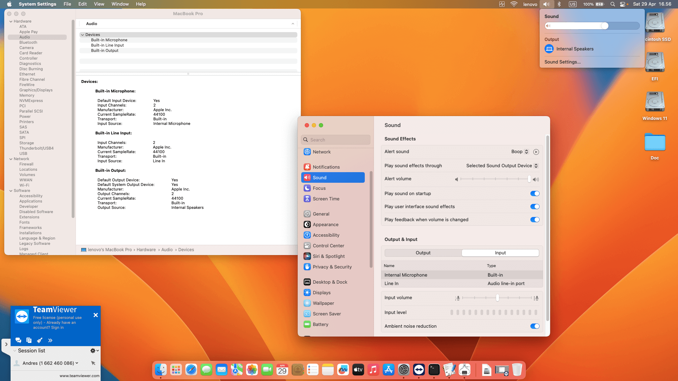This screenshot has height=381, width=678.
Task: Open Play sound effects through dropdown
Action: point(502,166)
